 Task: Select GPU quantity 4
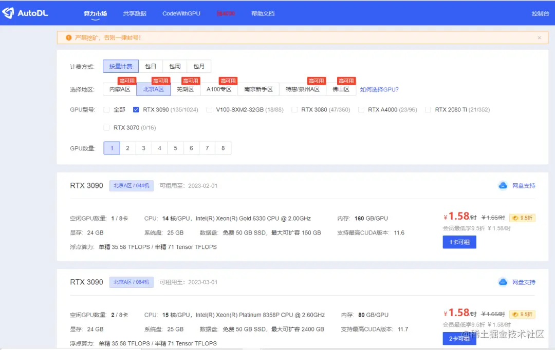159,147
